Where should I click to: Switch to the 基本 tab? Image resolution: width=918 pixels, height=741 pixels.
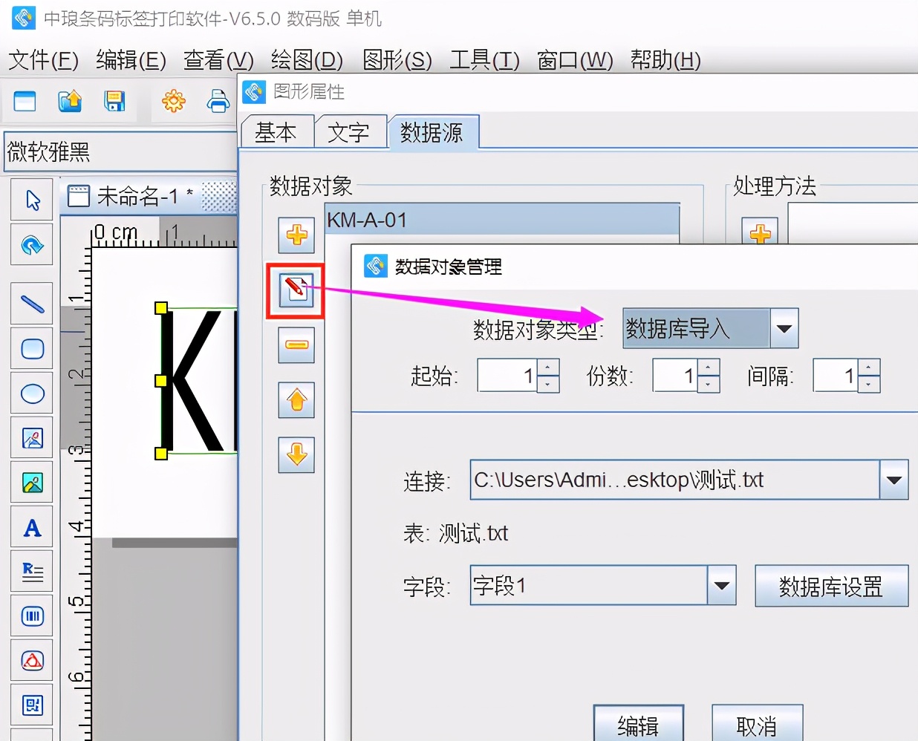276,132
